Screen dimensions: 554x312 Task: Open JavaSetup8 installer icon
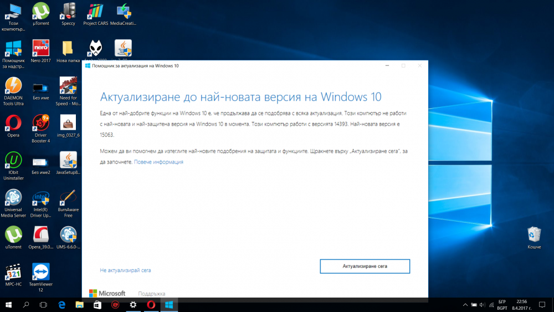tap(68, 163)
